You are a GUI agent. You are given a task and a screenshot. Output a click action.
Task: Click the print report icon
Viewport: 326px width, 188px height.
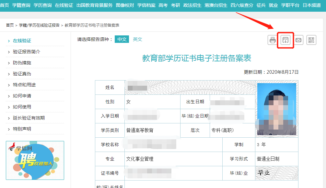click(x=273, y=40)
